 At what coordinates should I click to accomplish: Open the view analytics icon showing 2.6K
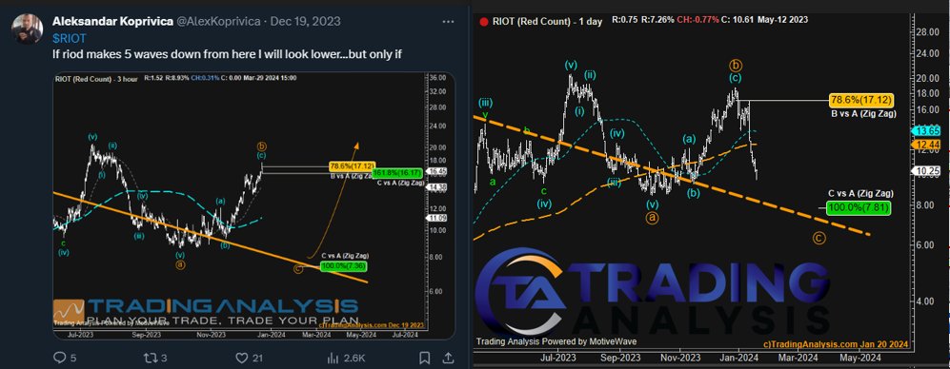(x=333, y=358)
